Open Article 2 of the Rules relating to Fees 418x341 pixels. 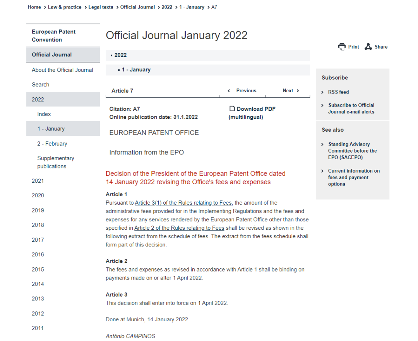click(x=179, y=228)
